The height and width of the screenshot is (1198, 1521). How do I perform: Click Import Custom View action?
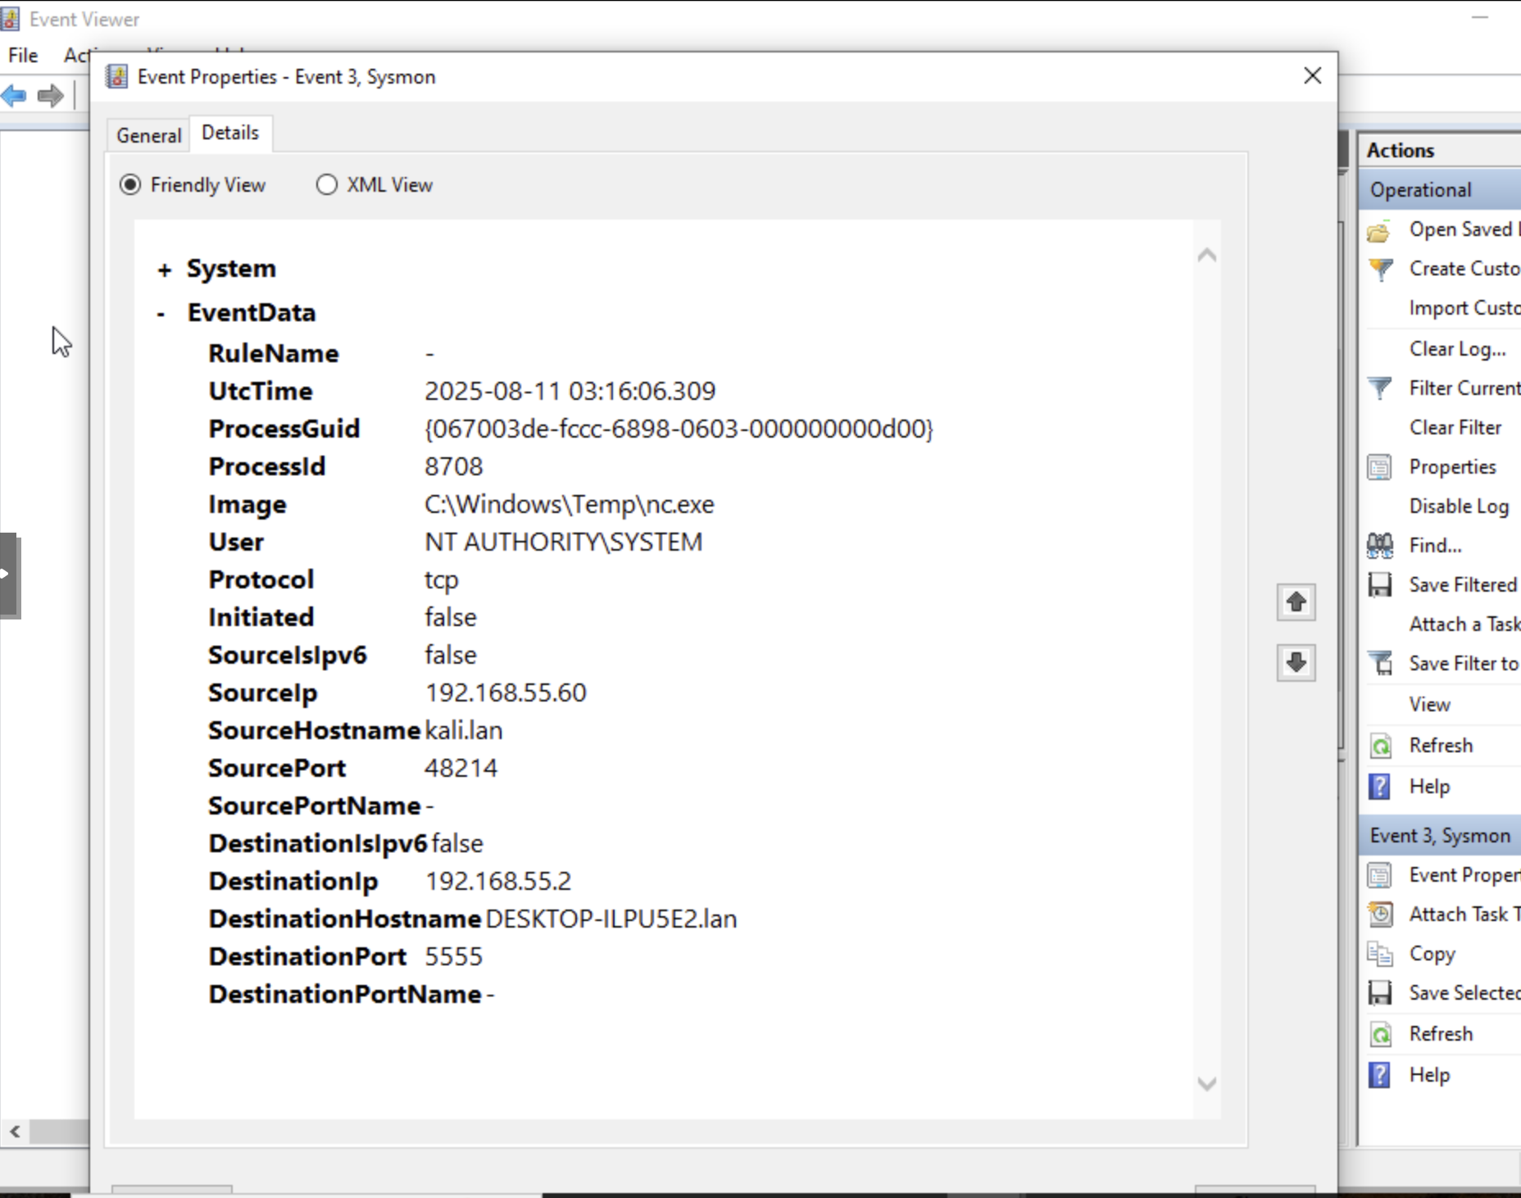pyautogui.click(x=1464, y=308)
